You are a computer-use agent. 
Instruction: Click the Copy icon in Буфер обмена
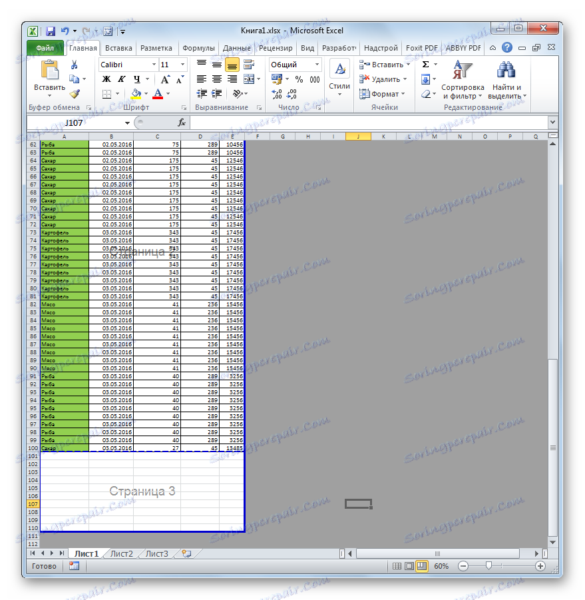coord(75,79)
